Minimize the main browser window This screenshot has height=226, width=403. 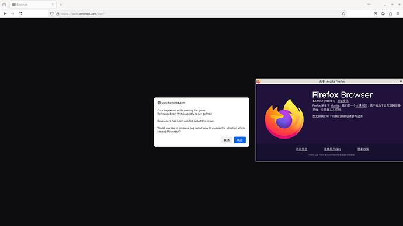click(385, 5)
